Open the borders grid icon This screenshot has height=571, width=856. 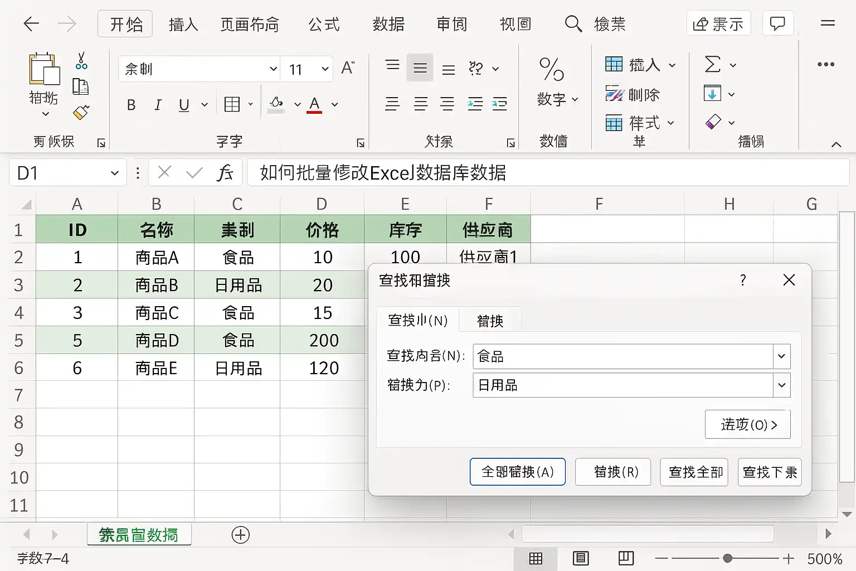[232, 104]
